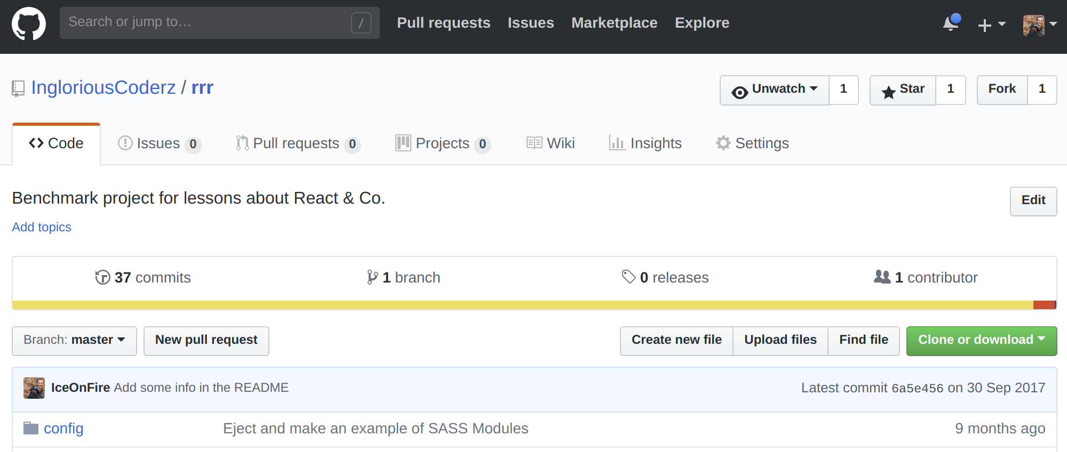Click the Add topics link
1067x452 pixels.
point(42,227)
